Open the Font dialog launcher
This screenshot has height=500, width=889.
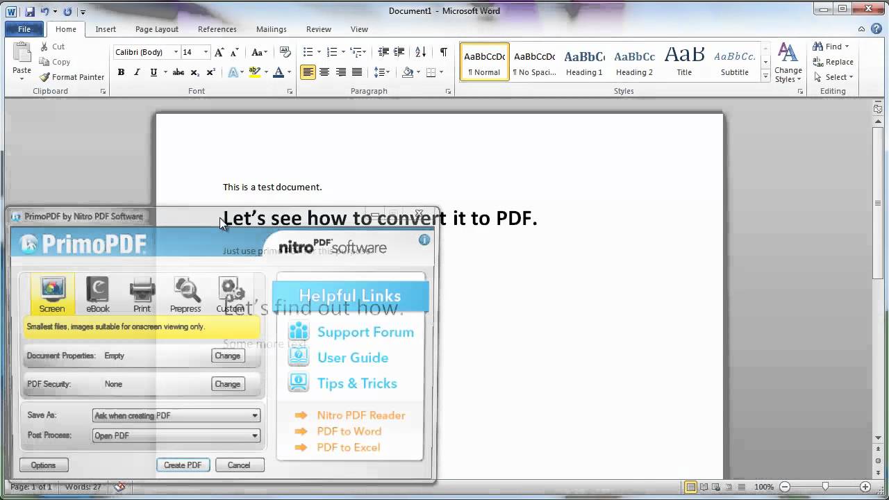point(290,92)
